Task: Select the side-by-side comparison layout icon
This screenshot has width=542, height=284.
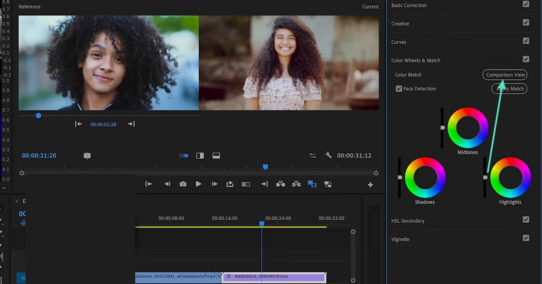Action: [x=184, y=155]
